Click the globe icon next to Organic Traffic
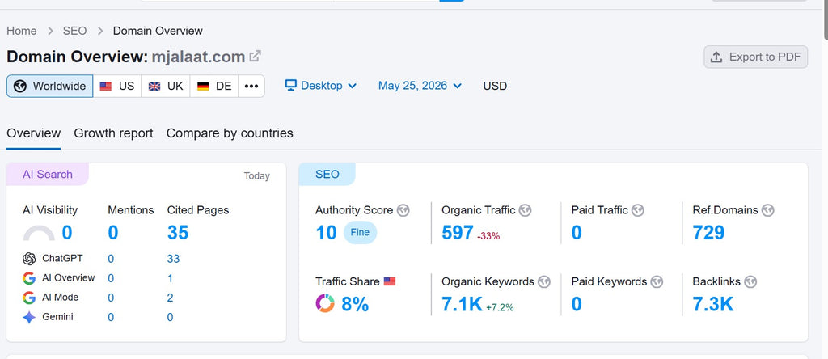Screen dimensions: 828x359 tap(525, 210)
